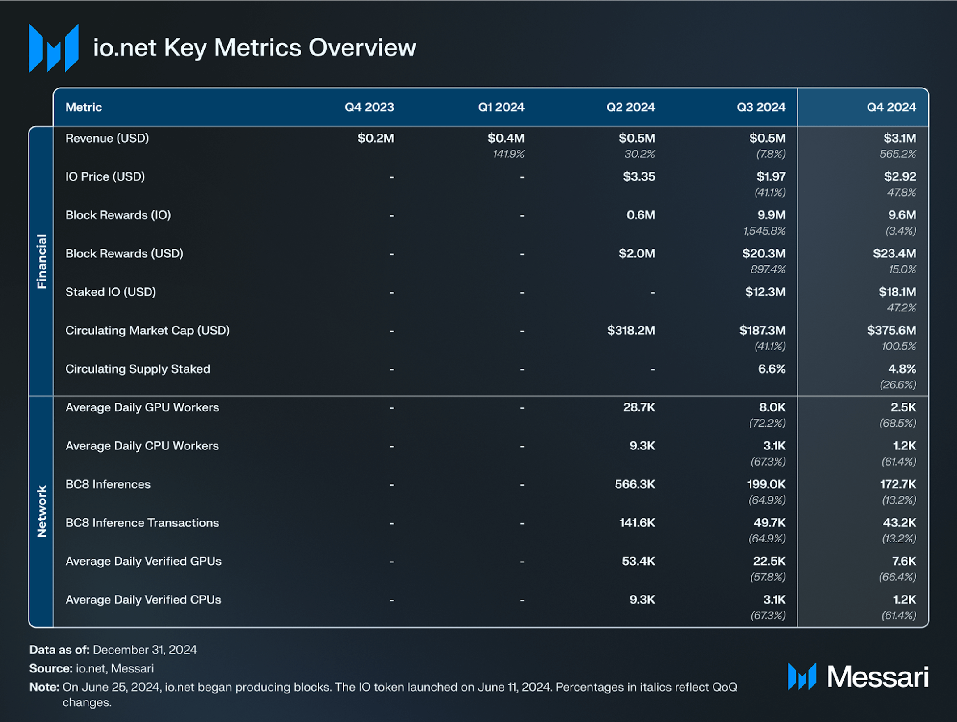Select IO price '$1.97'
The height and width of the screenshot is (722, 957).
pos(771,177)
